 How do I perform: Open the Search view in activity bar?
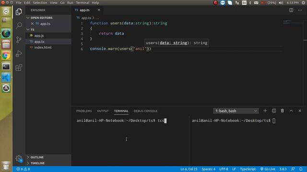pos(19,25)
